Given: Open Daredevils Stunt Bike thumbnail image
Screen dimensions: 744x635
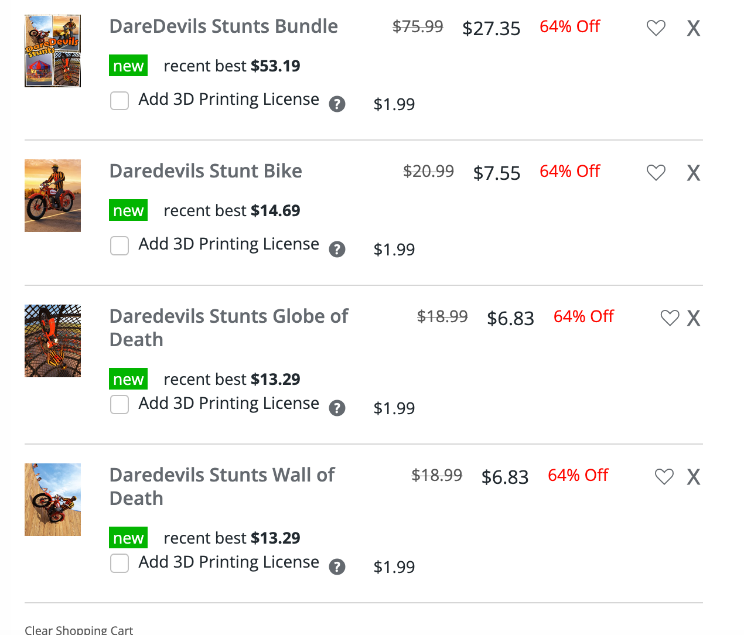Looking at the screenshot, I should click(x=53, y=196).
